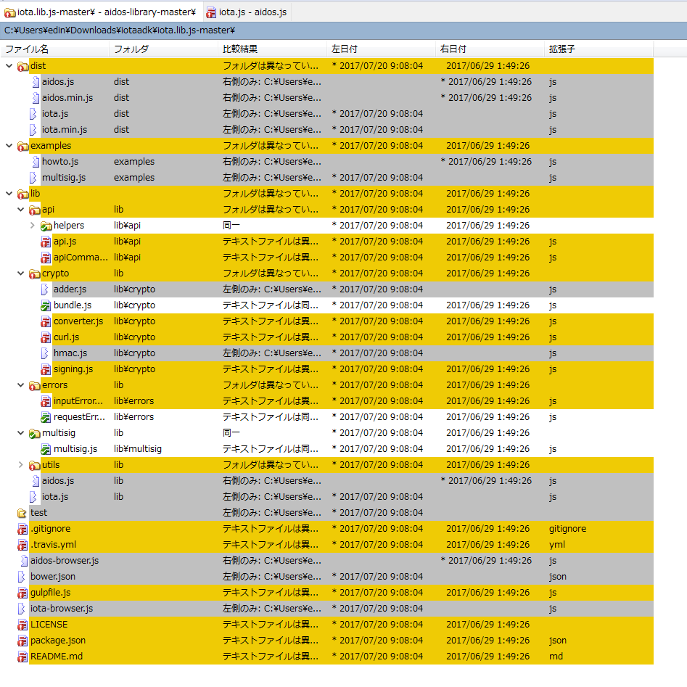687x687 pixels.
Task: Click the crypto folder icon
Action: [35, 273]
